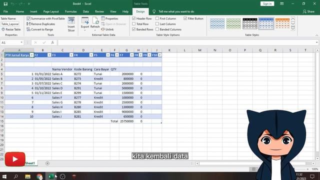
Task: Enable the Banded Columns checkbox
Action: 157,29
